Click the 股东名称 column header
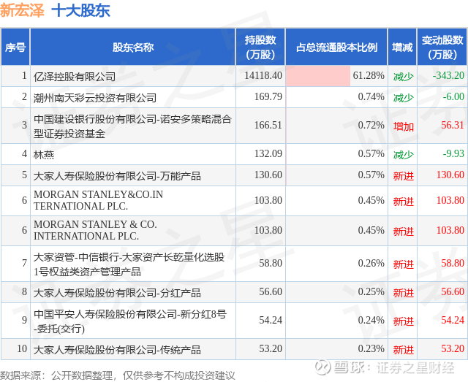The height and width of the screenshot is (382, 468). point(133,47)
